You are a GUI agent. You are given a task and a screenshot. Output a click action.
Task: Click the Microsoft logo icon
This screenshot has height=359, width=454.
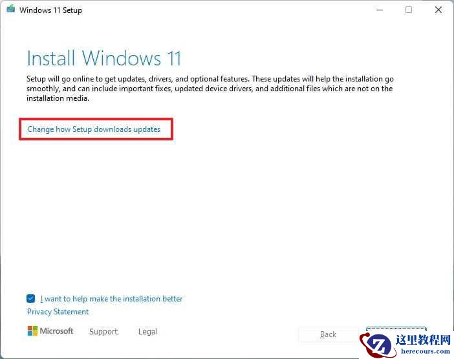pos(32,331)
